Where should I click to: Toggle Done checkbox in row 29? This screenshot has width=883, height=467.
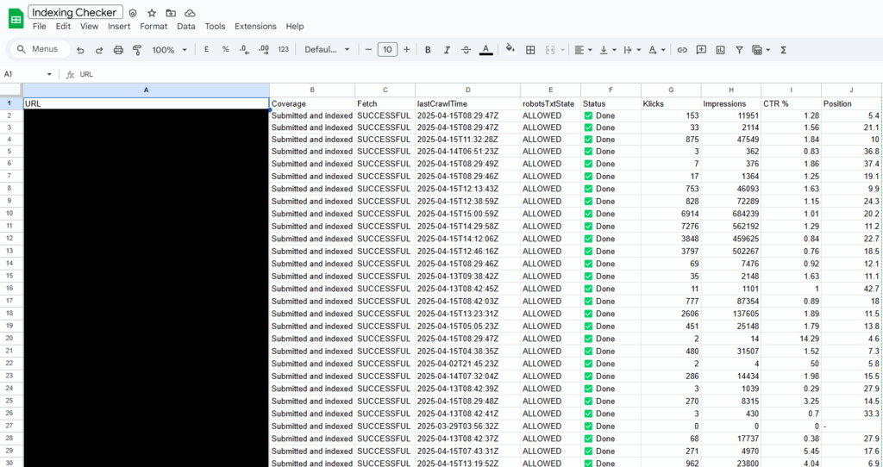[x=588, y=451]
